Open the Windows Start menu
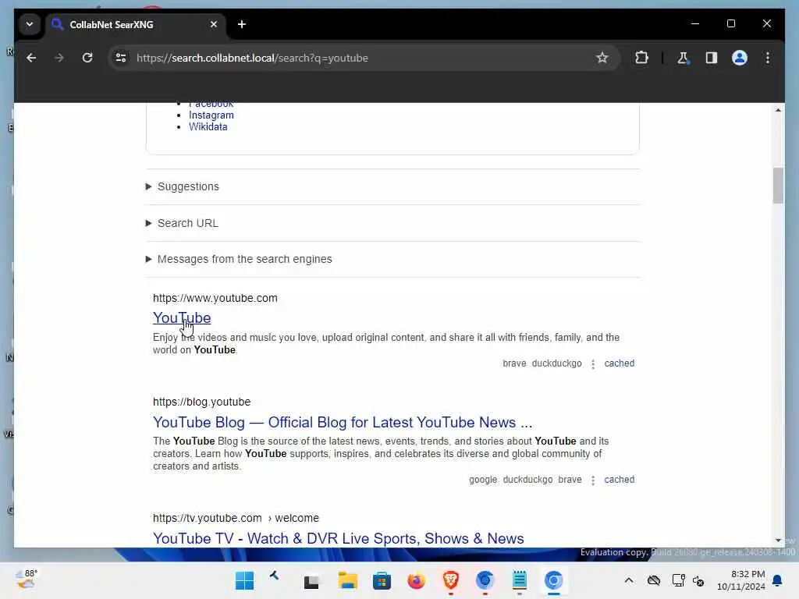Image resolution: width=799 pixels, height=599 pixels. (x=244, y=580)
